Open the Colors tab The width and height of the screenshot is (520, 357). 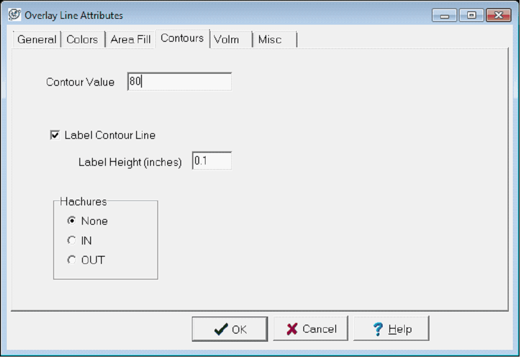click(82, 40)
